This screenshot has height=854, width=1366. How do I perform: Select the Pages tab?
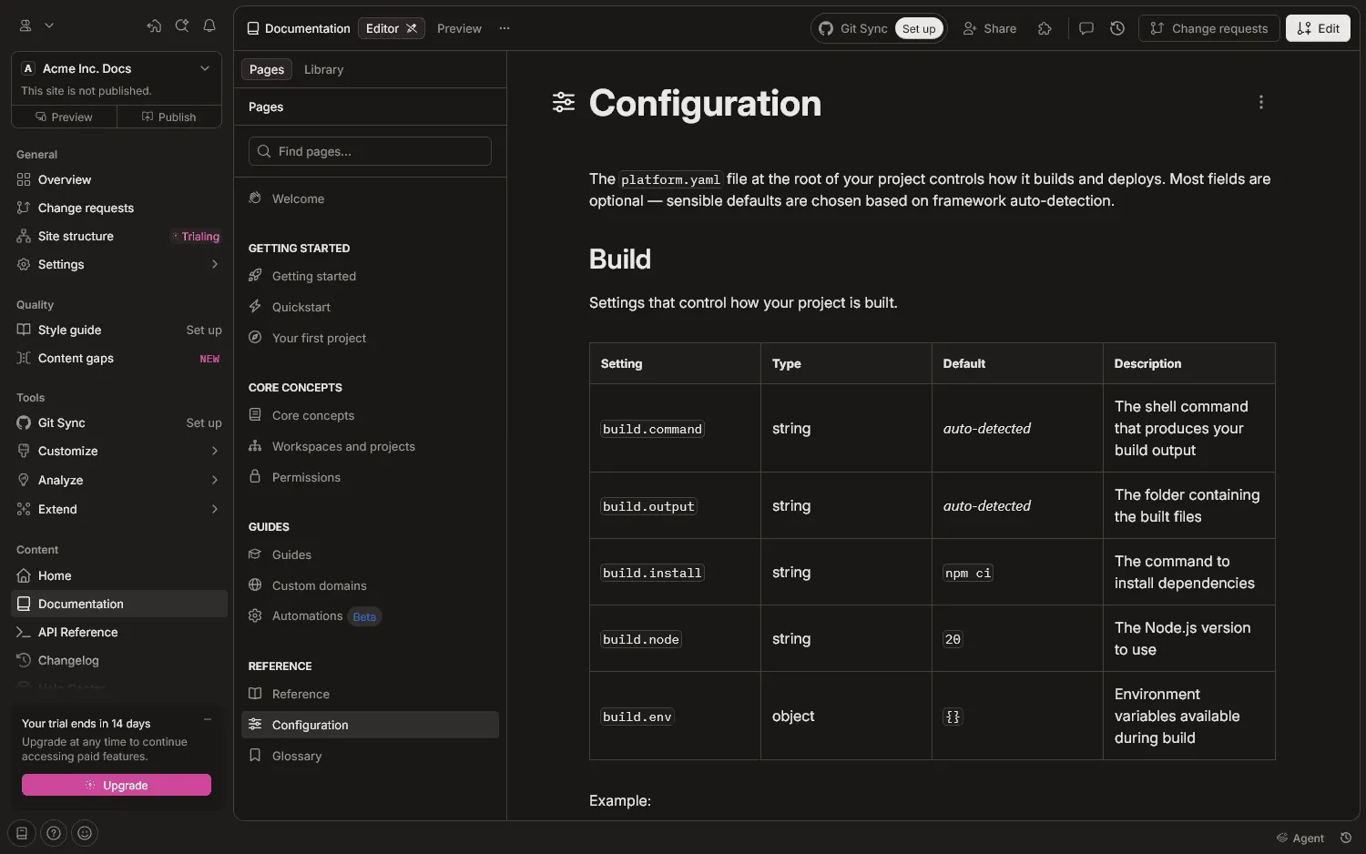tap(267, 69)
